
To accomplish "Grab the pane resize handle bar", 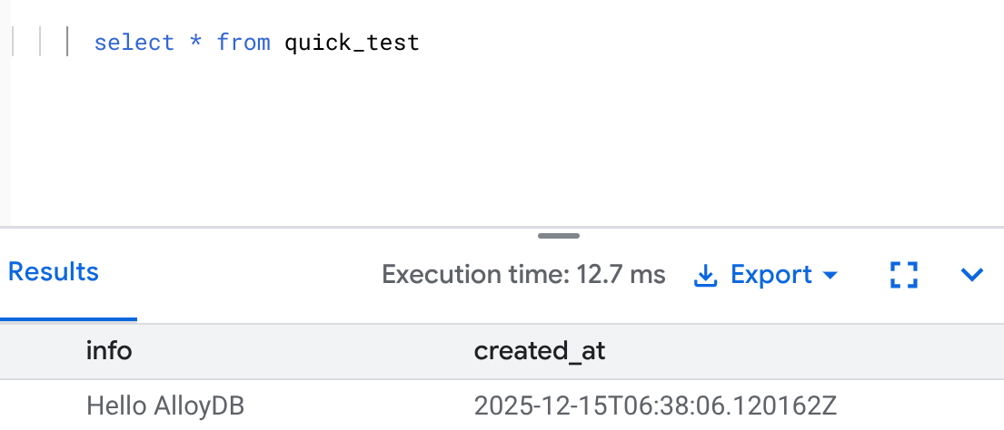I will [x=558, y=236].
